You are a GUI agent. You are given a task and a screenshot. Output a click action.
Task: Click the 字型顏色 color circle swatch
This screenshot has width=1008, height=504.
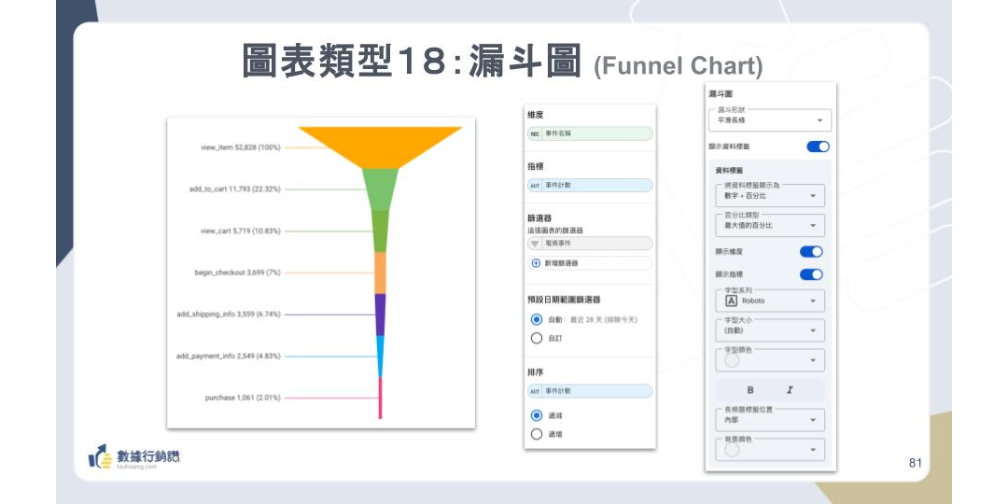point(732,360)
